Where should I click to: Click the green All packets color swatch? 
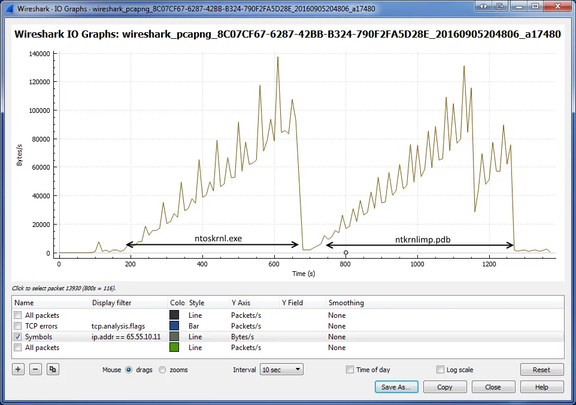point(174,347)
